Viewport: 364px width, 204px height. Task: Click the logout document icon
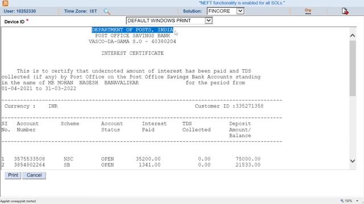pos(345,11)
